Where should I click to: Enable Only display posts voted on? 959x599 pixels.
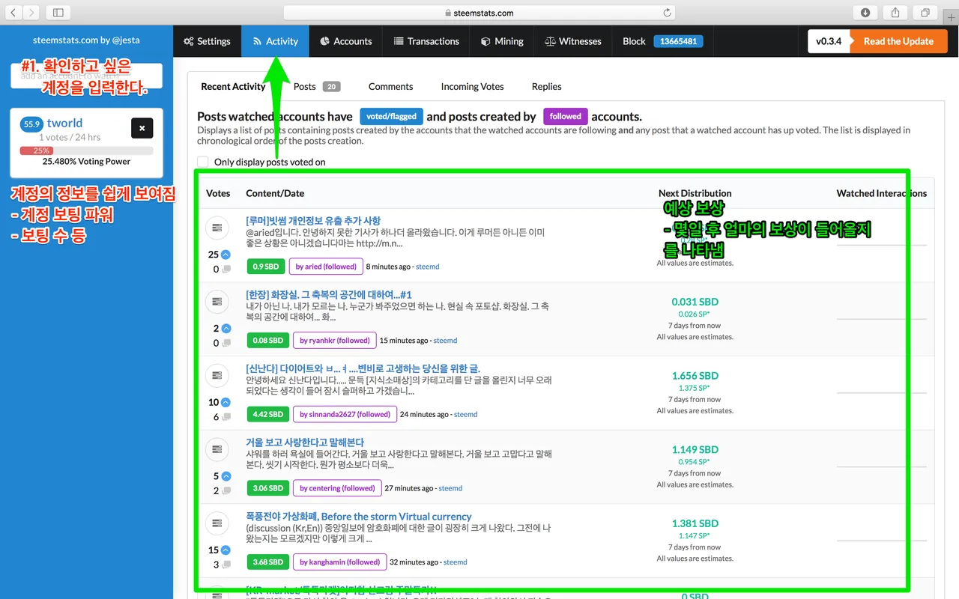[x=203, y=162]
